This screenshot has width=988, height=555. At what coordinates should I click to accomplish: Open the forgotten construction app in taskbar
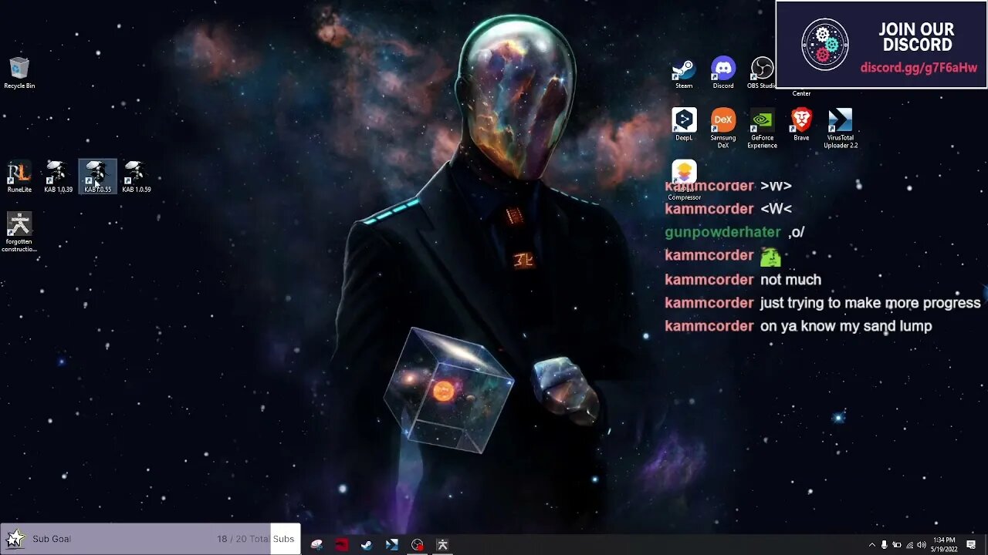click(442, 545)
